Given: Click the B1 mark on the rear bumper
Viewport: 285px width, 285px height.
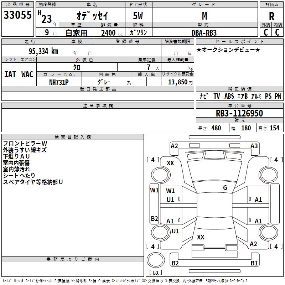Looking at the screenshot, I should pyautogui.click(x=254, y=263).
